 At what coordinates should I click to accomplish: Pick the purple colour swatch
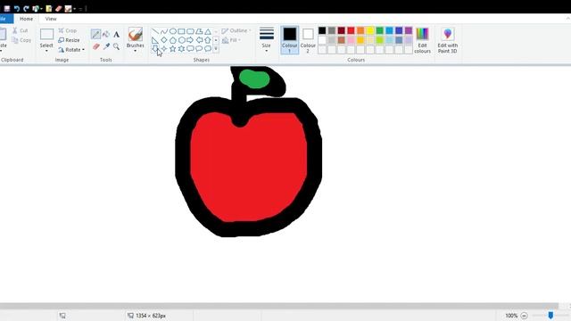[x=409, y=30]
